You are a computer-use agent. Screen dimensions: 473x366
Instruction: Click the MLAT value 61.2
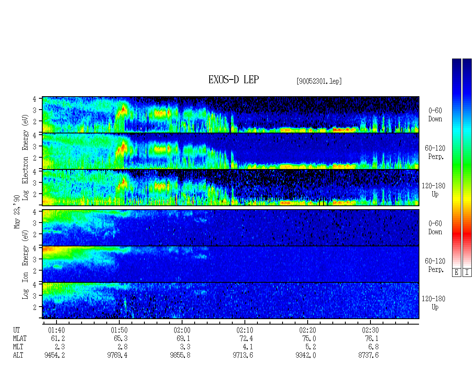pyautogui.click(x=58, y=338)
